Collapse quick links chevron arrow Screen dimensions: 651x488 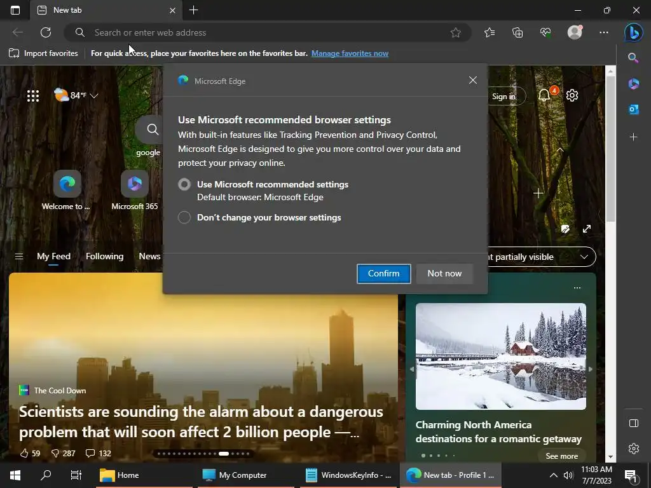pyautogui.click(x=560, y=150)
